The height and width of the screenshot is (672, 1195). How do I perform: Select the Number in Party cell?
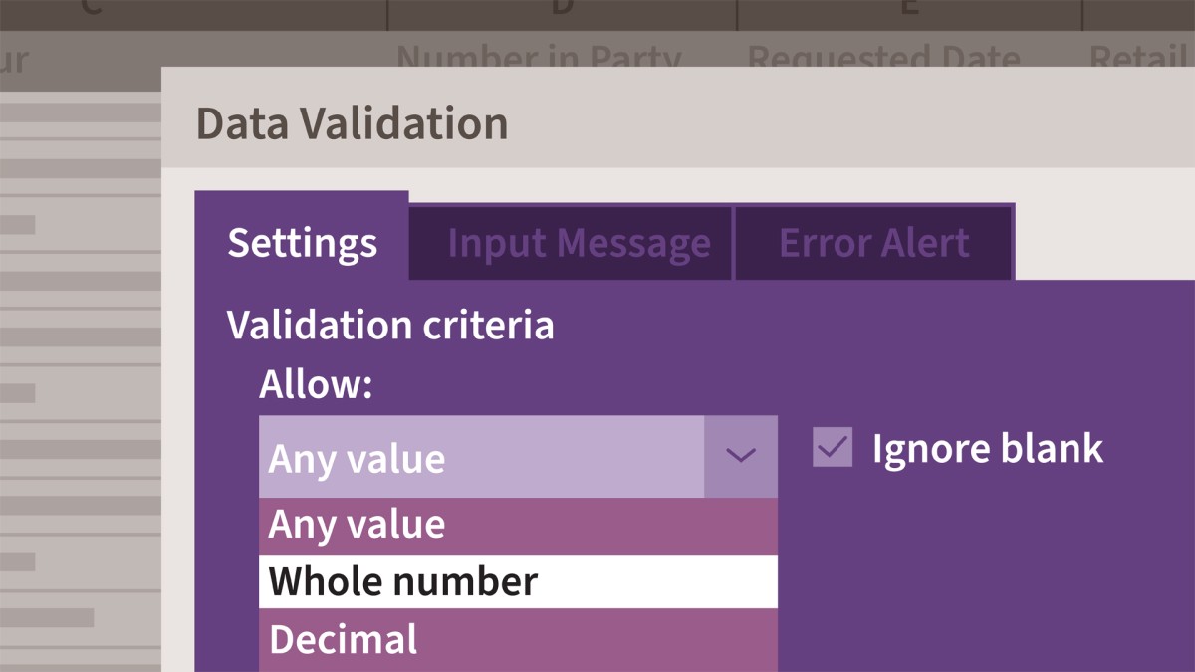coord(539,56)
